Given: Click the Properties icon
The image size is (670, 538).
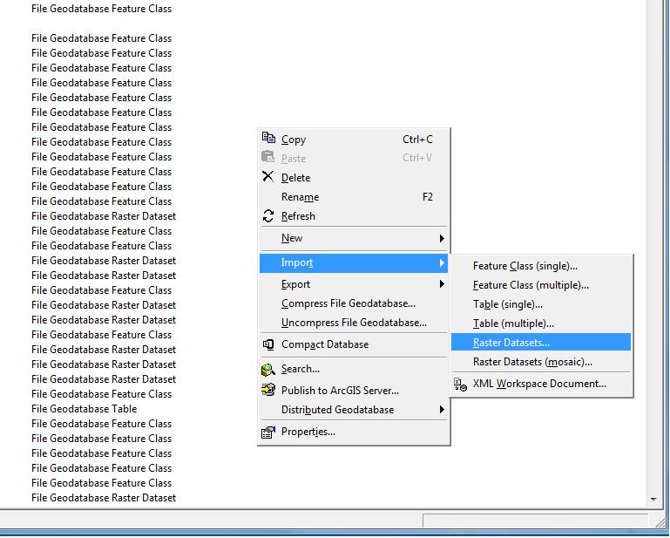Looking at the screenshot, I should (x=268, y=432).
